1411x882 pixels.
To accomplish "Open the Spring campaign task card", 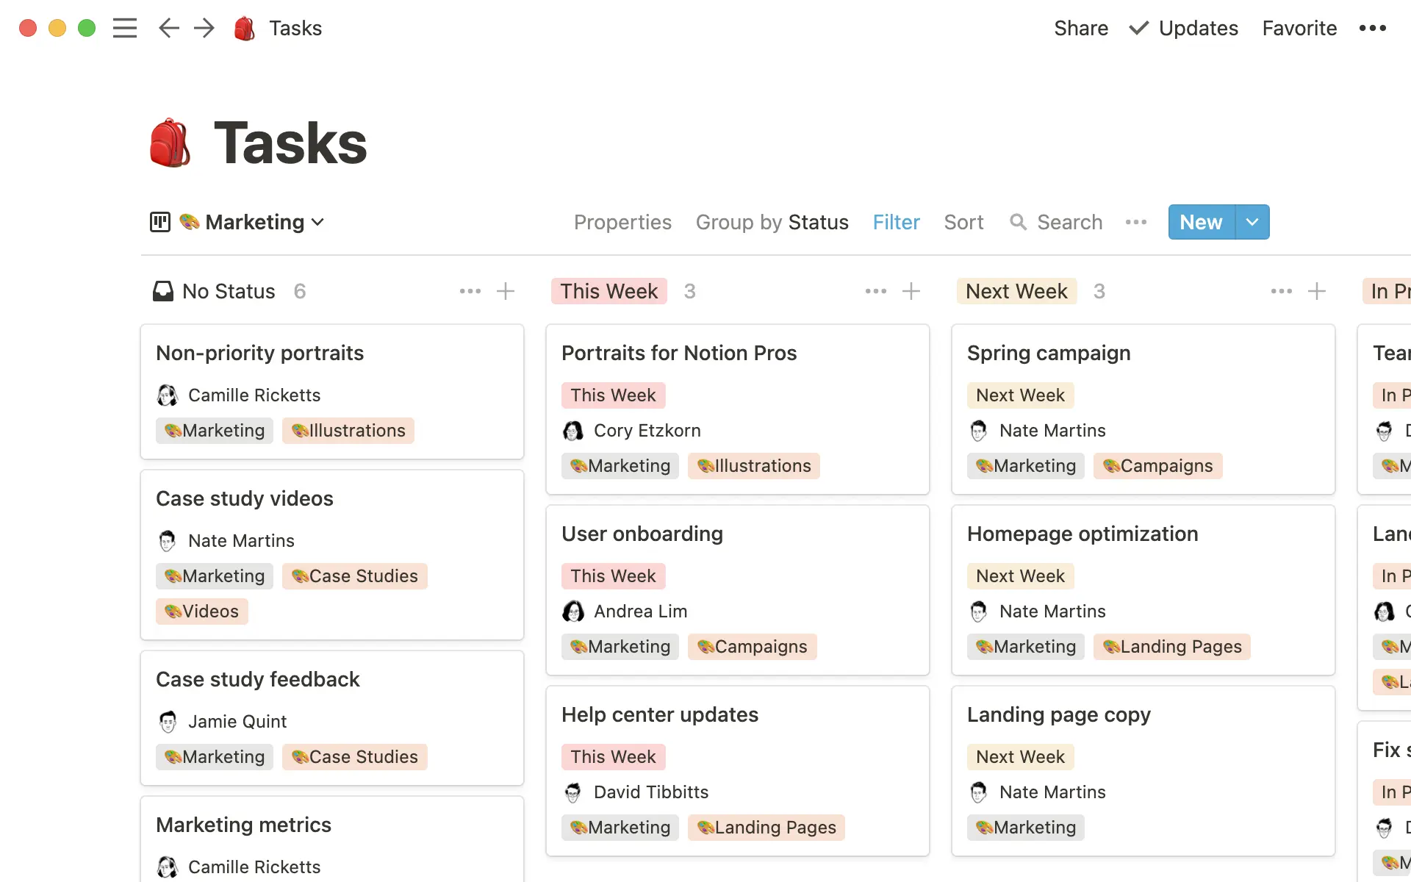I will click(1049, 353).
